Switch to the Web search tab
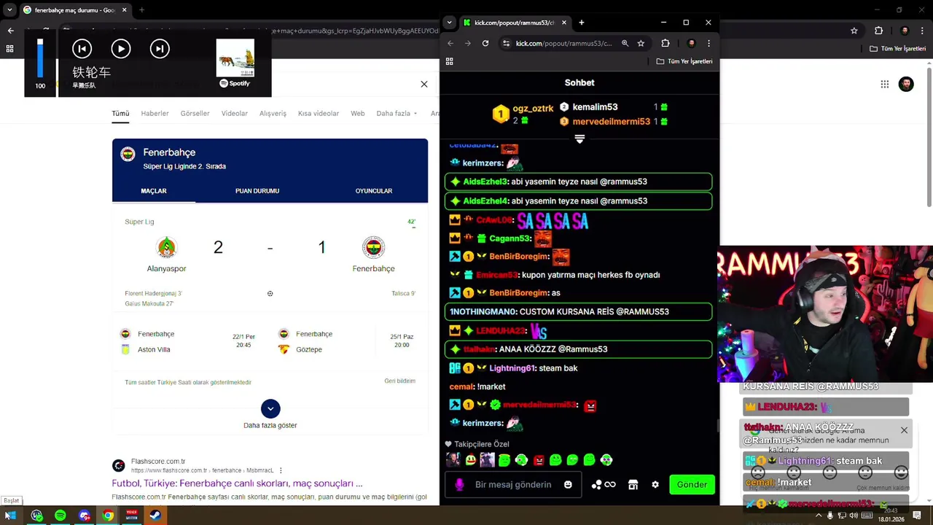The width and height of the screenshot is (933, 525). [358, 113]
